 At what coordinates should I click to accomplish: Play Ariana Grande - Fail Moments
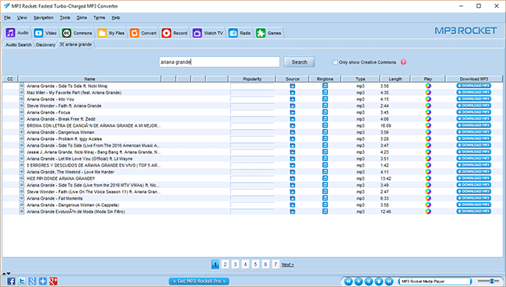pos(428,198)
